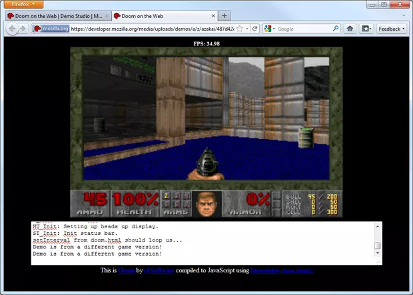This screenshot has height=295, width=413.
Task: Click the 0% ARMOR indicator
Action: tap(246, 204)
